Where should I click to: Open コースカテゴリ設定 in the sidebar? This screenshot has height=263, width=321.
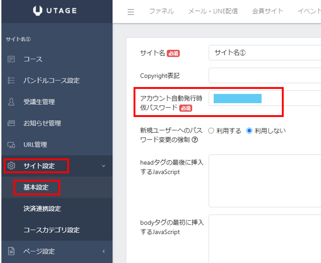click(x=51, y=230)
